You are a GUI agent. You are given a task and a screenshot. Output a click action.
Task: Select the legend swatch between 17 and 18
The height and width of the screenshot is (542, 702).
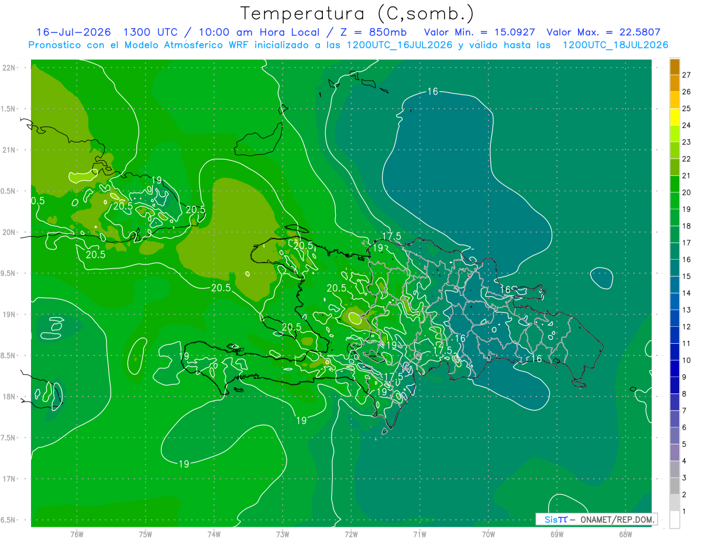pyautogui.click(x=675, y=234)
